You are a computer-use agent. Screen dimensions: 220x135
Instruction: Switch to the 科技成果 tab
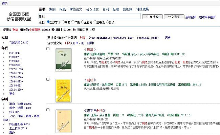tap(142, 9)
